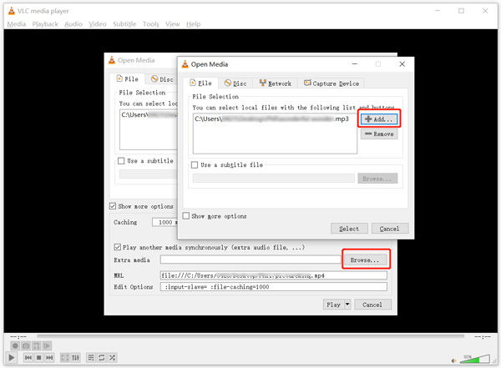Click the Extra media input field
The height and width of the screenshot is (368, 501).
tap(250, 260)
